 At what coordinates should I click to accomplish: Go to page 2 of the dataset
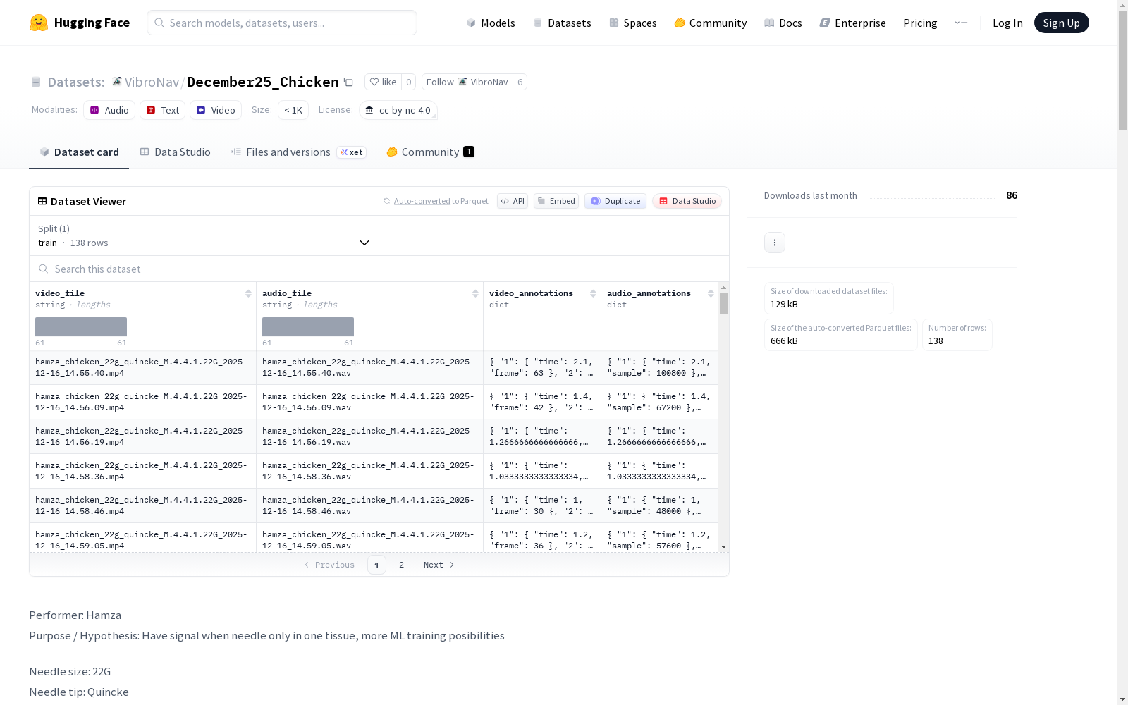coord(401,565)
